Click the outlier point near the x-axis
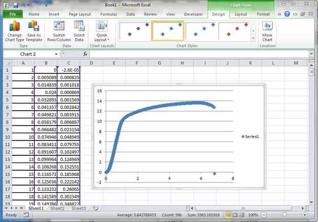Image resolution: width=318 pixels, height=222 pixels. pos(214,174)
